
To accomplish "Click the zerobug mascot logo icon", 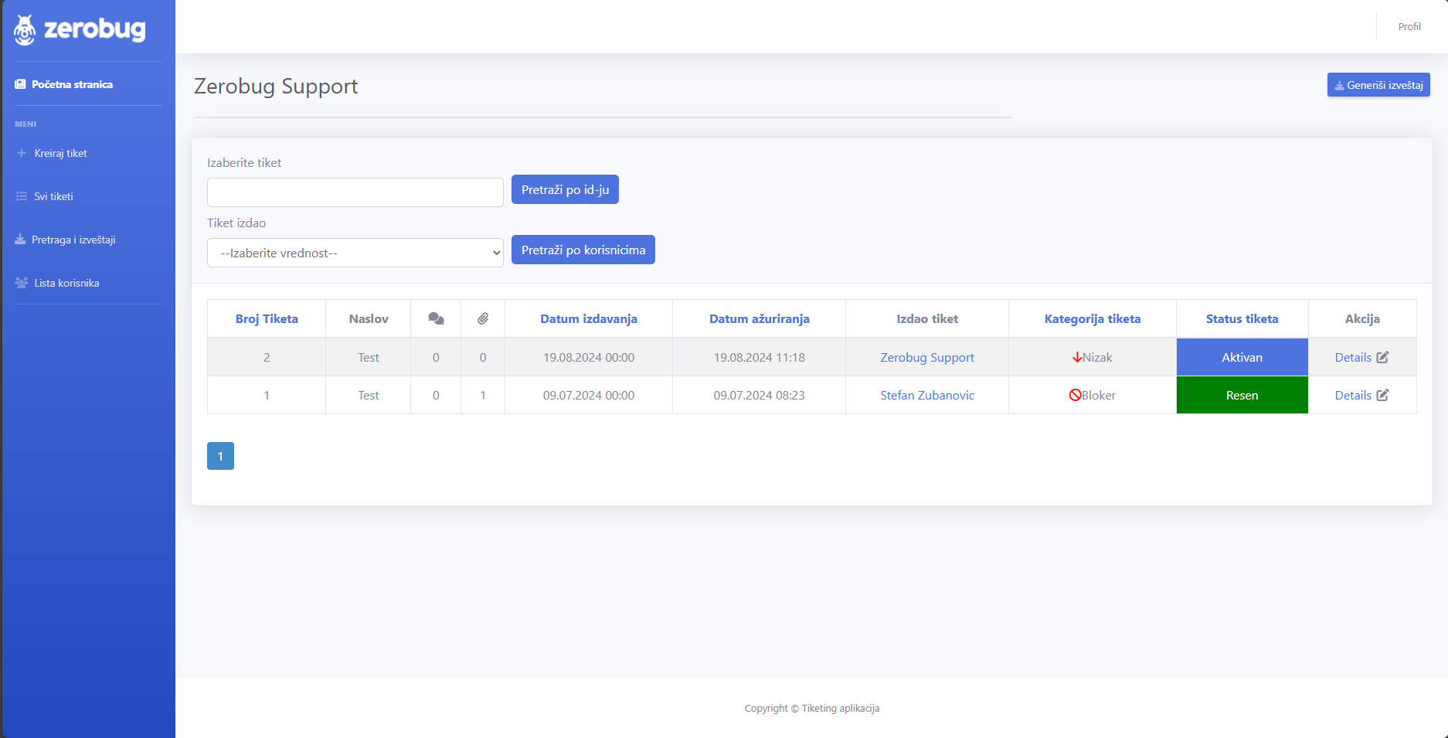I will 24,29.
